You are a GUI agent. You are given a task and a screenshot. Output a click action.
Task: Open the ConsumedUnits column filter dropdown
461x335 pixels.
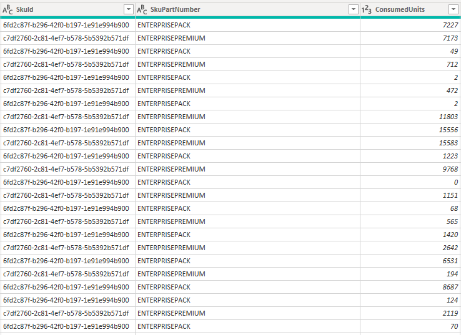[454, 9]
